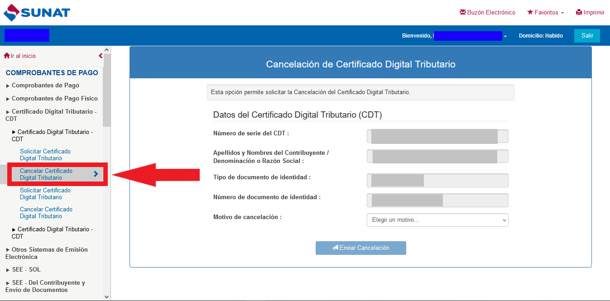
Task: Go to home via Ir al inicio
Action: [x=20, y=56]
